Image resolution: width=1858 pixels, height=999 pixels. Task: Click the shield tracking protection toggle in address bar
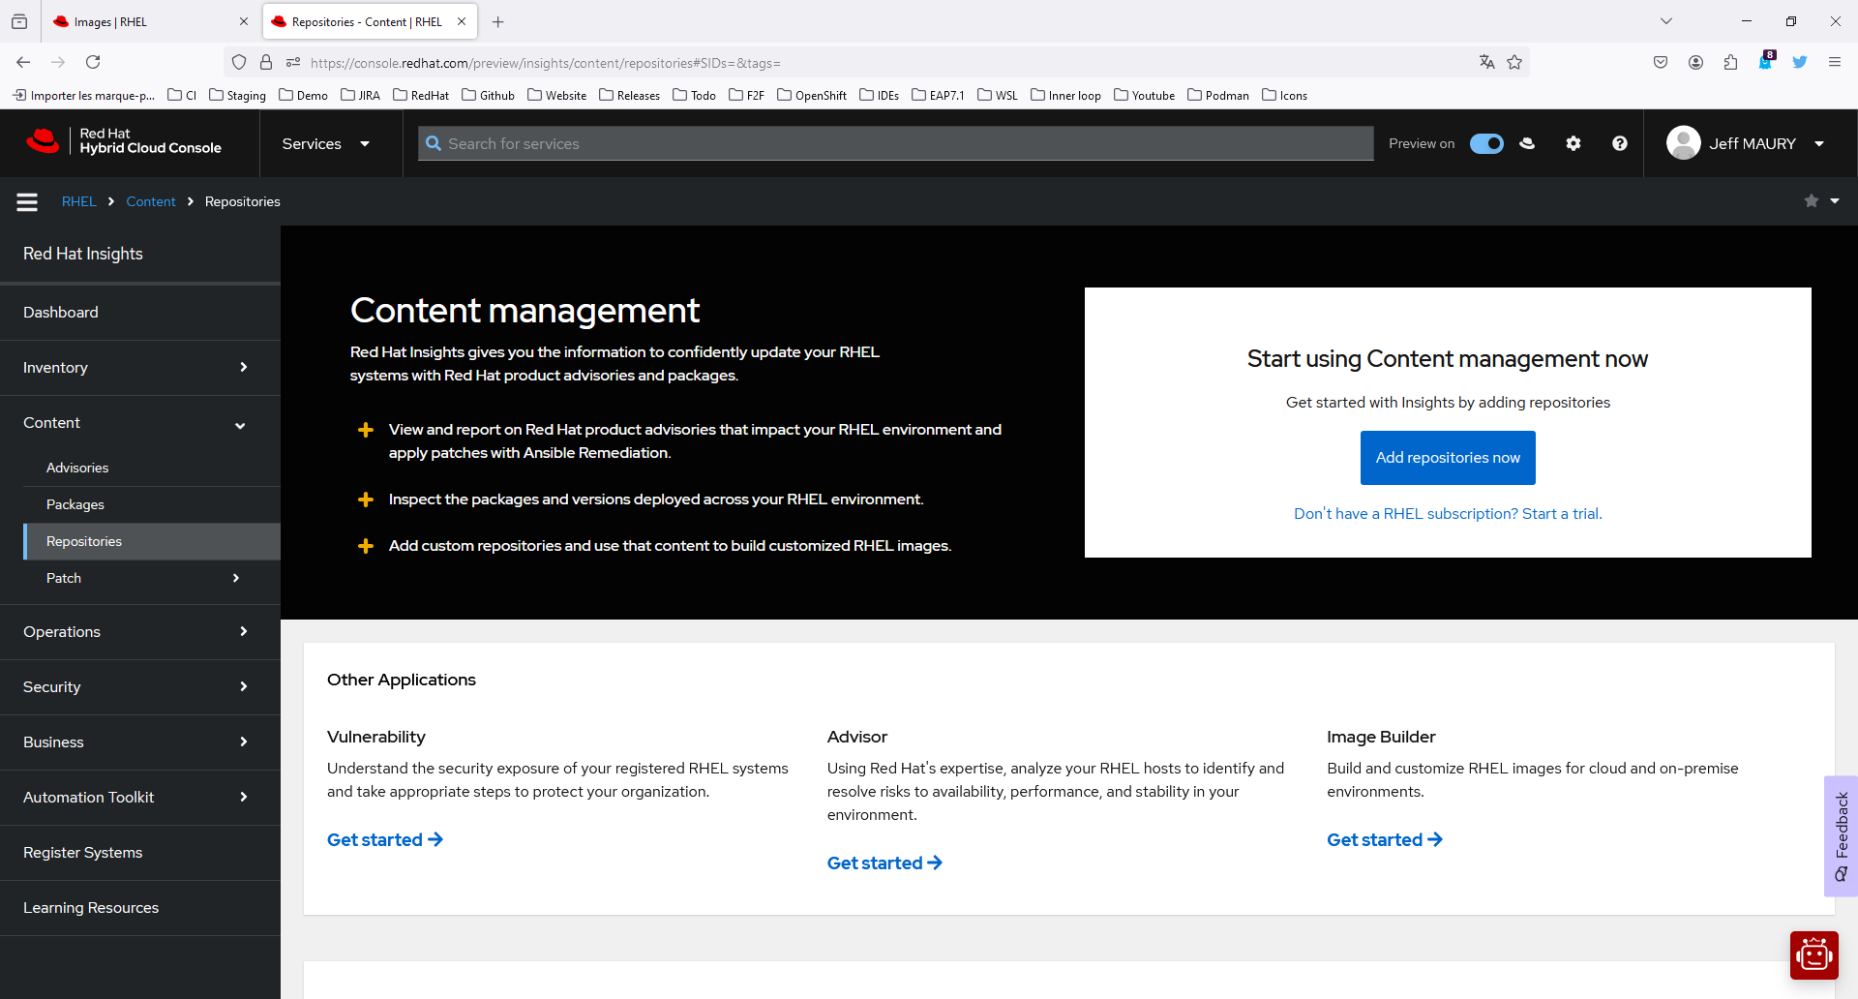[x=238, y=62]
